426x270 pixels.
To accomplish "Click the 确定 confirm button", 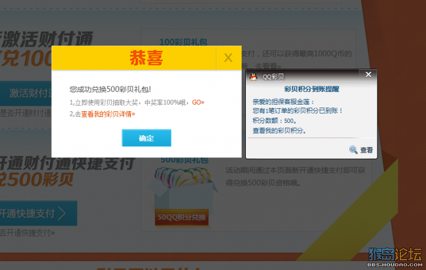I will (146, 138).
